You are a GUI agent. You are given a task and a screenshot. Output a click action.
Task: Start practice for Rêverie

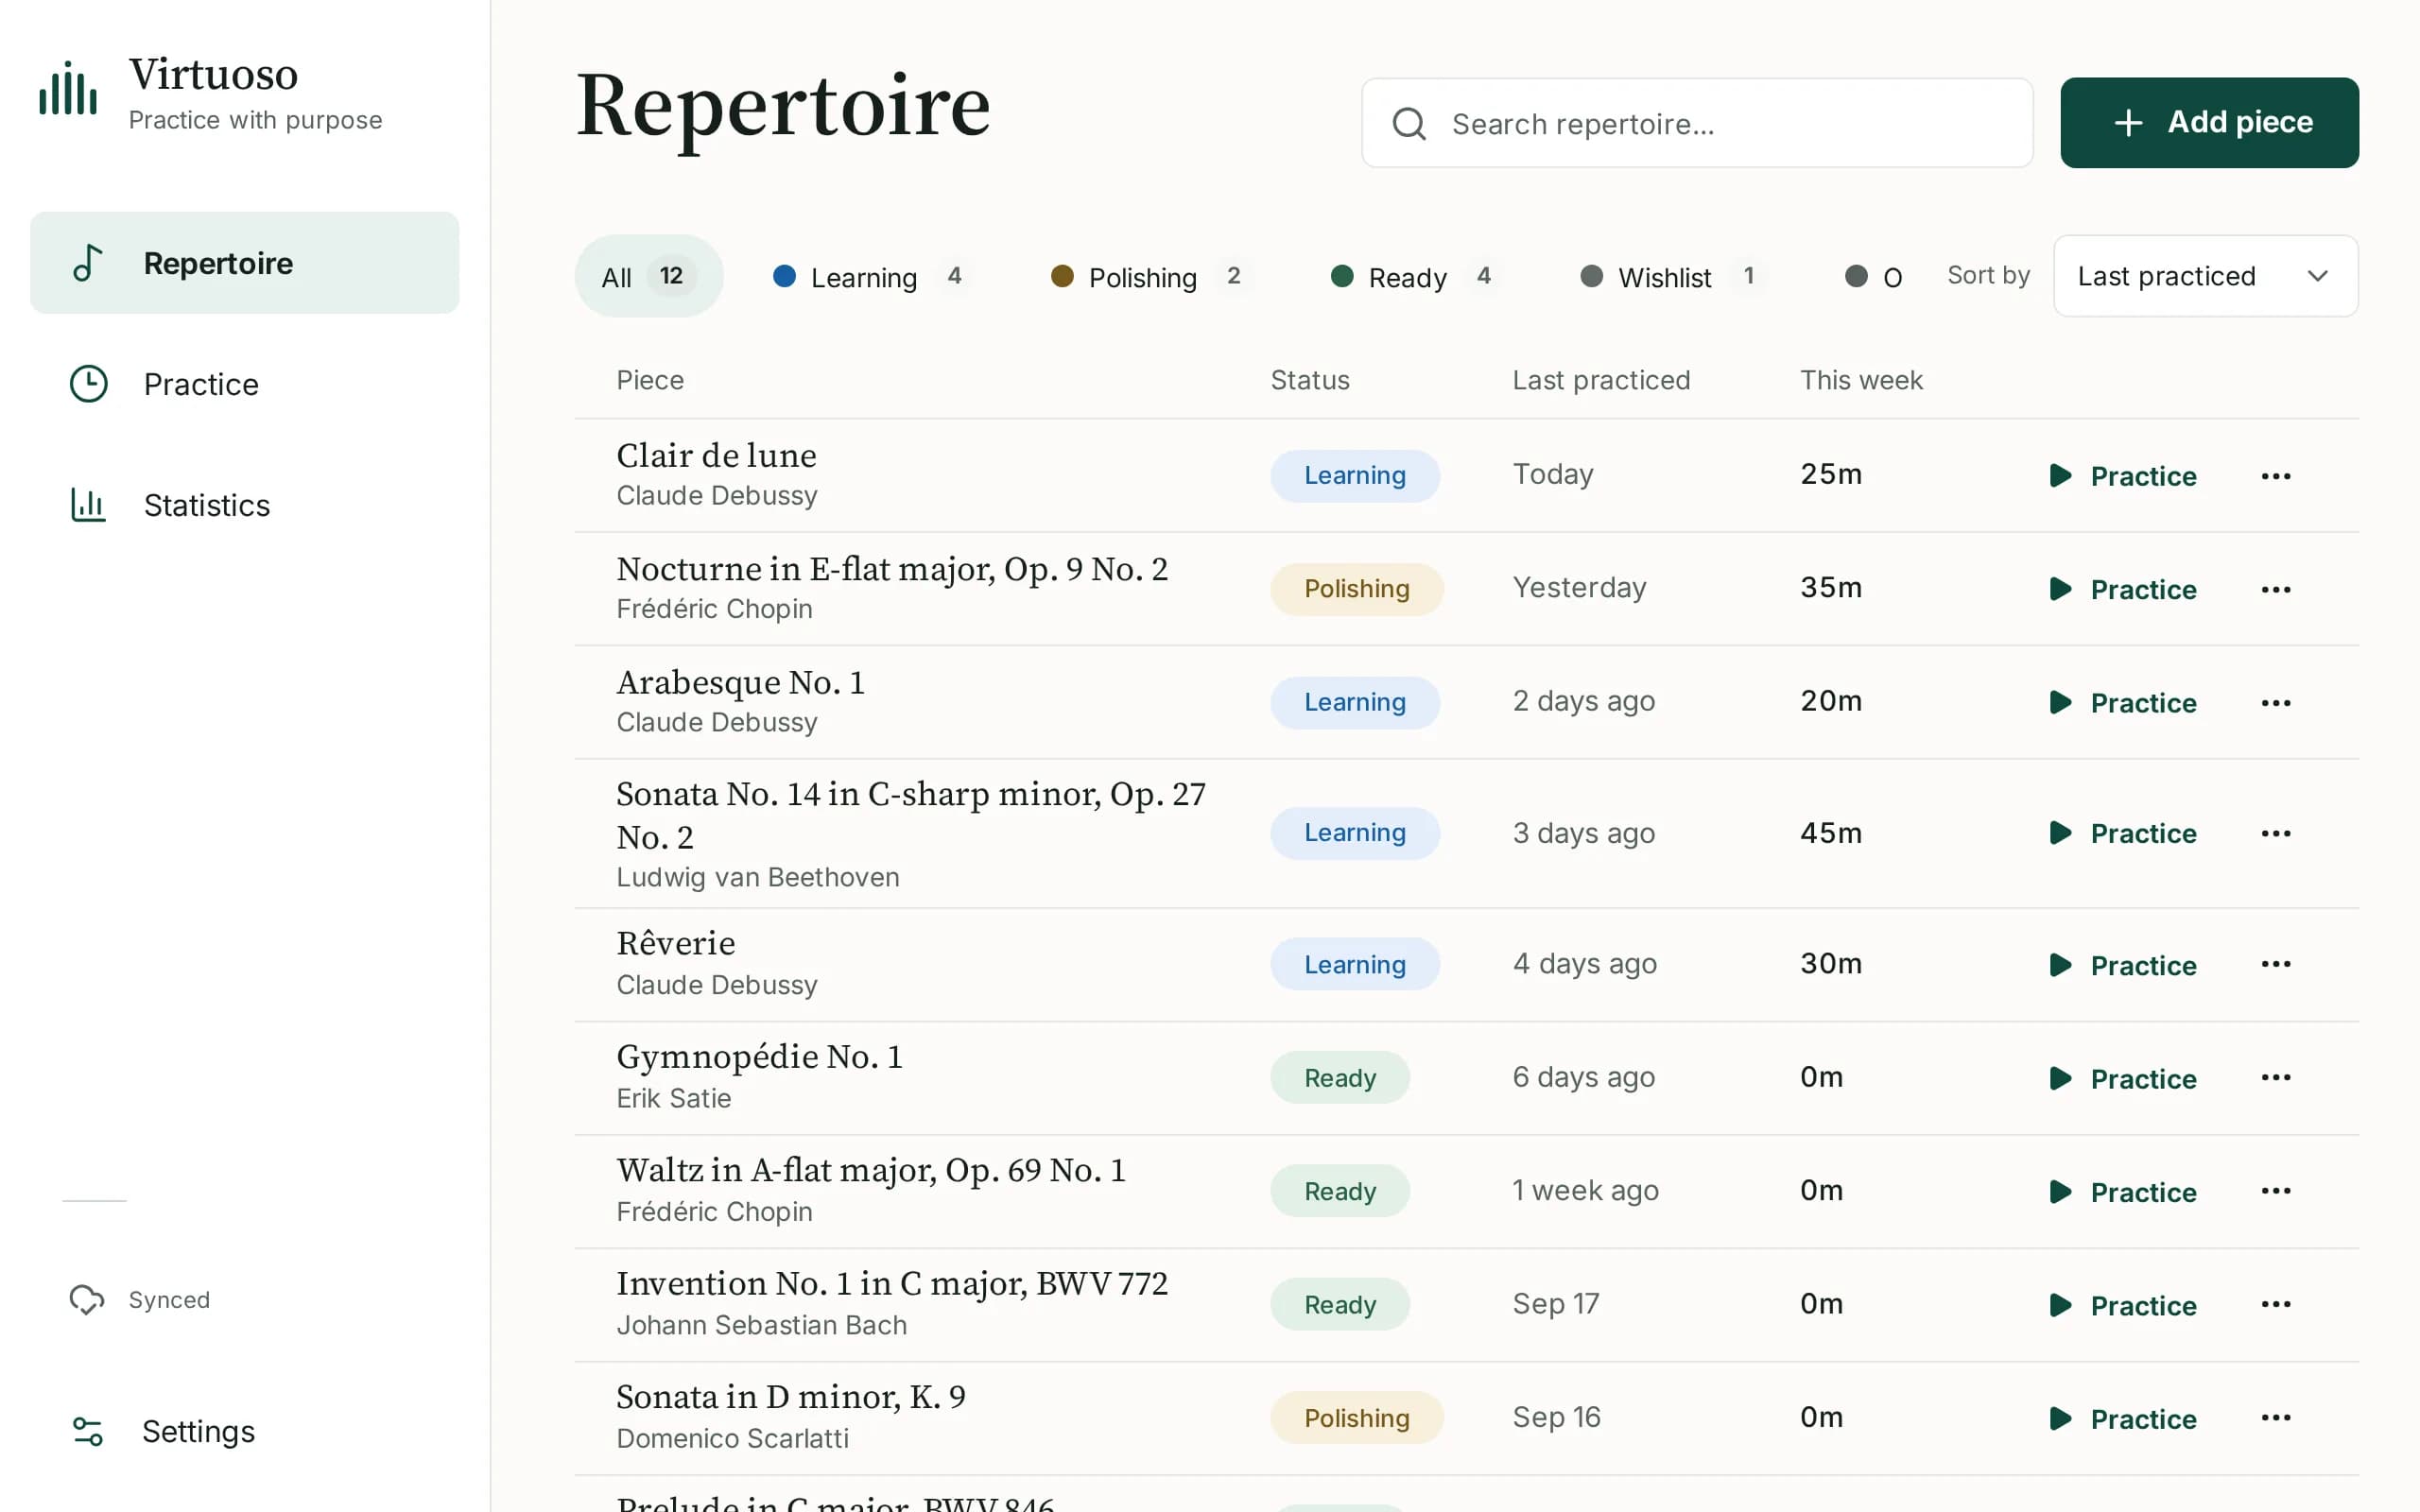2122,965
